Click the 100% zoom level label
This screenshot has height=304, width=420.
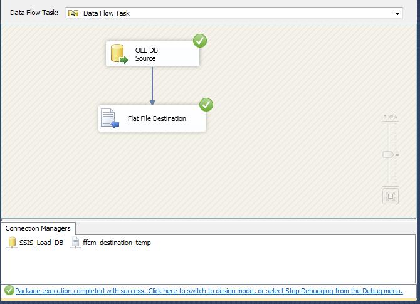(x=390, y=117)
